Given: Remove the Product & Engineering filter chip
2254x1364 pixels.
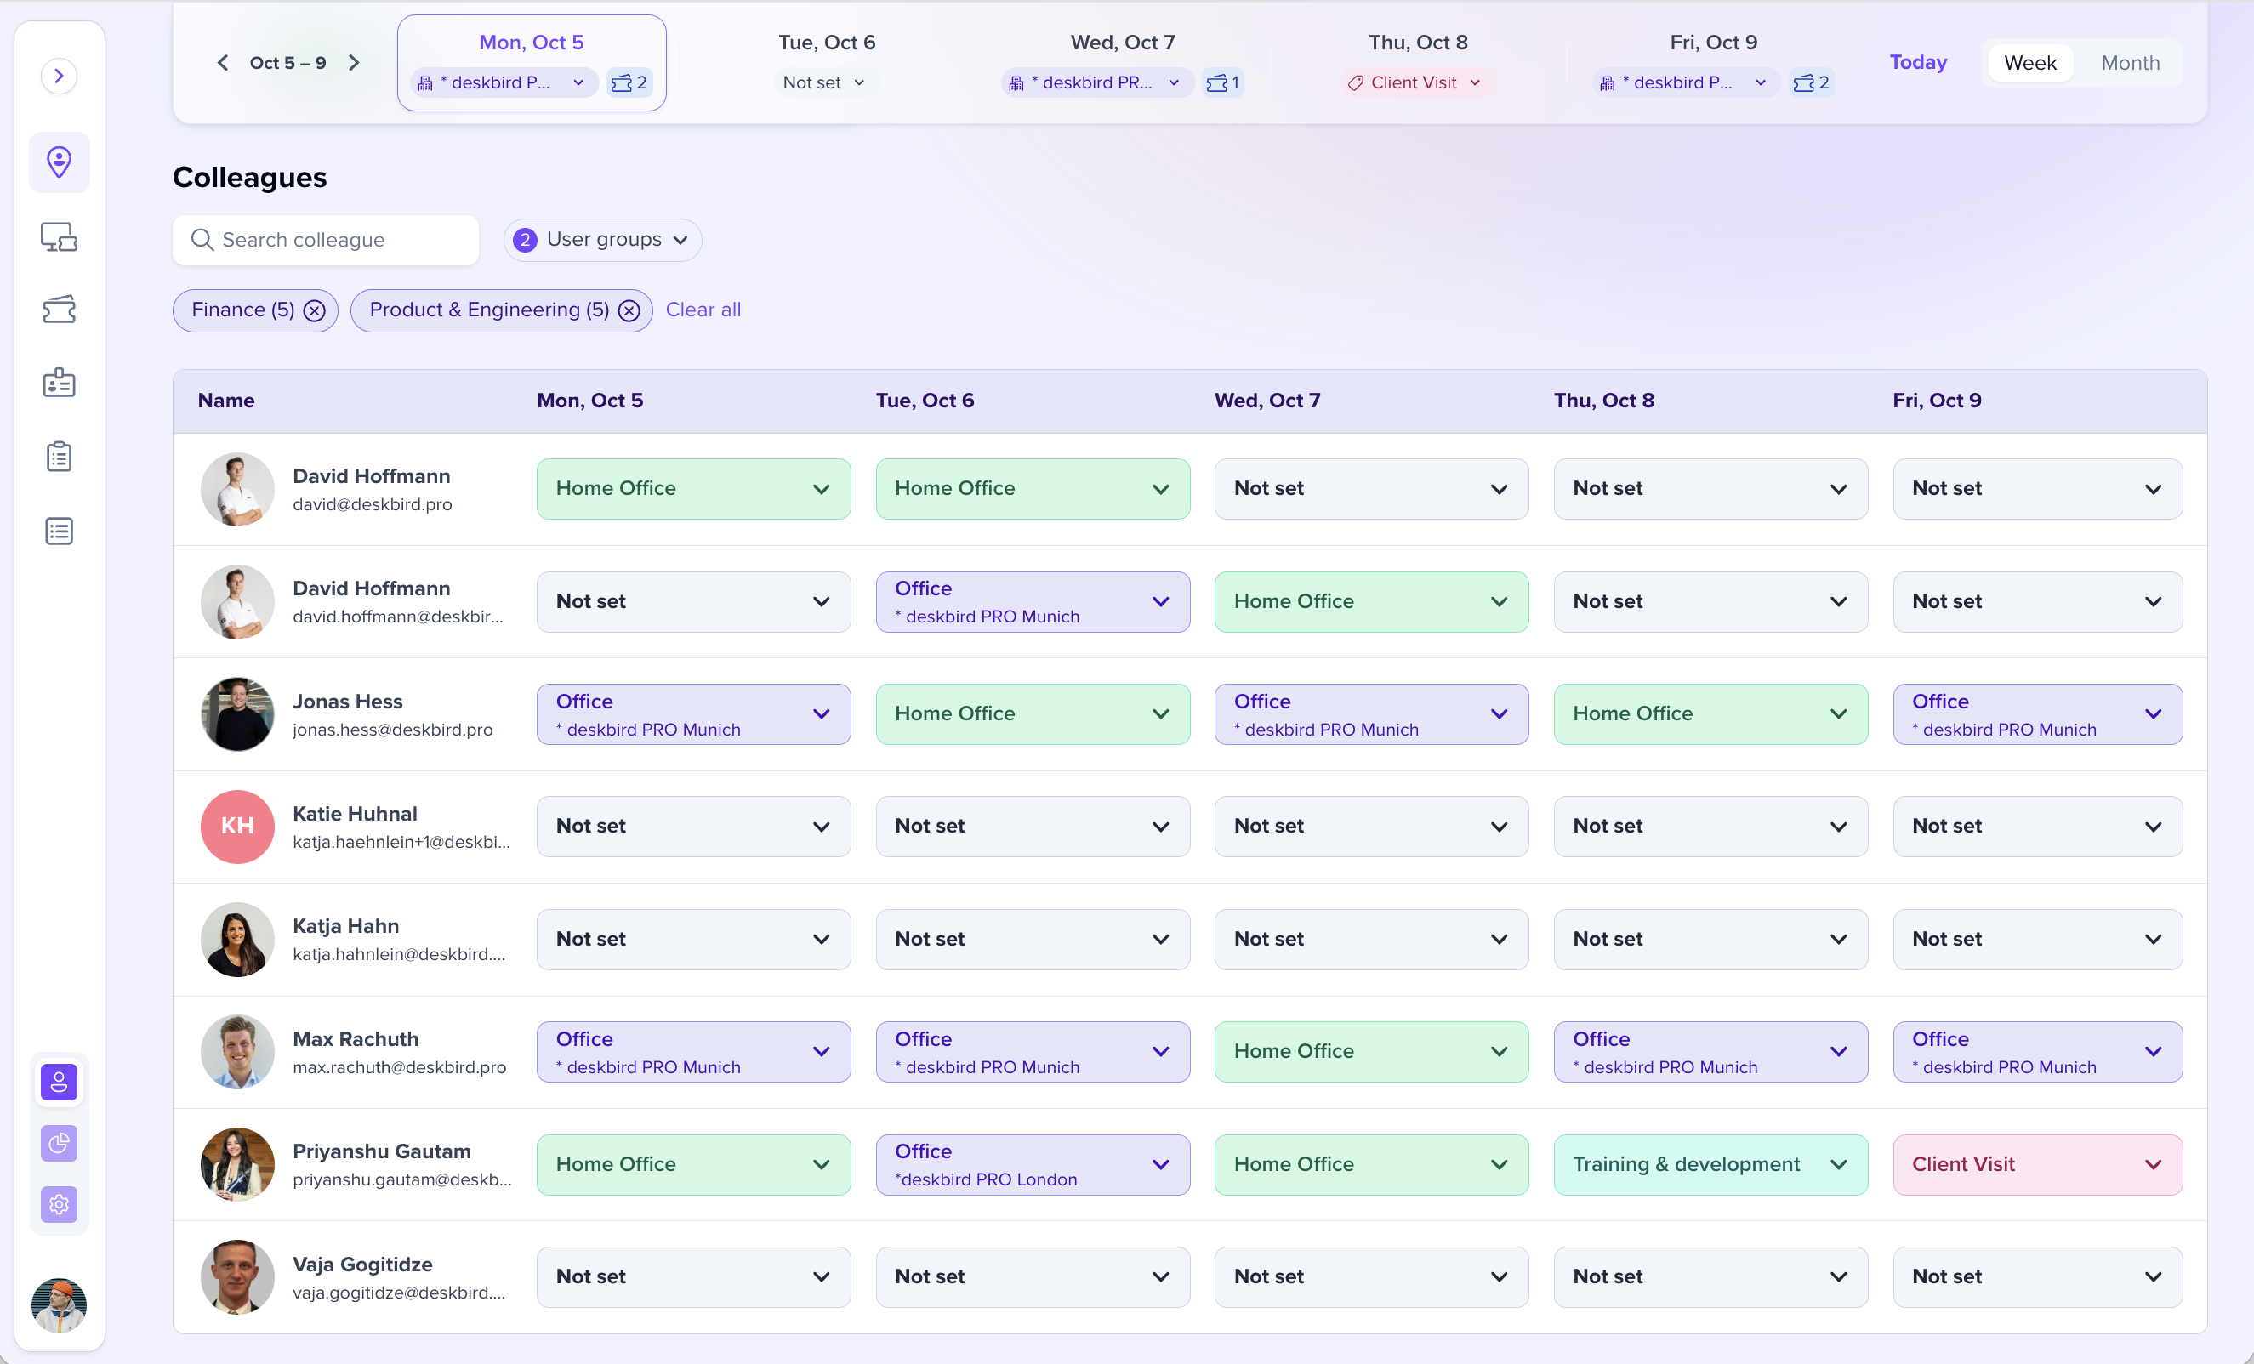Looking at the screenshot, I should [x=629, y=311].
